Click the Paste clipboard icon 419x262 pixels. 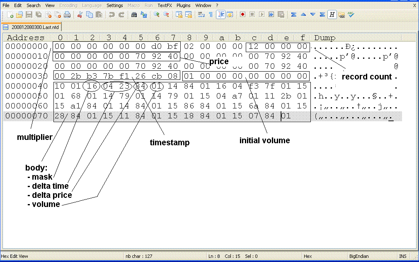point(99,14)
